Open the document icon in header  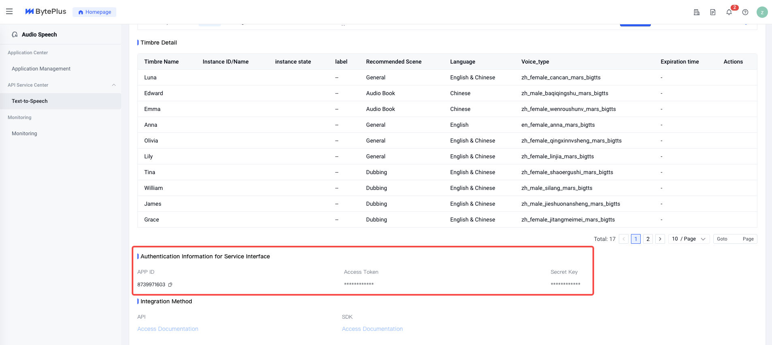coord(713,12)
